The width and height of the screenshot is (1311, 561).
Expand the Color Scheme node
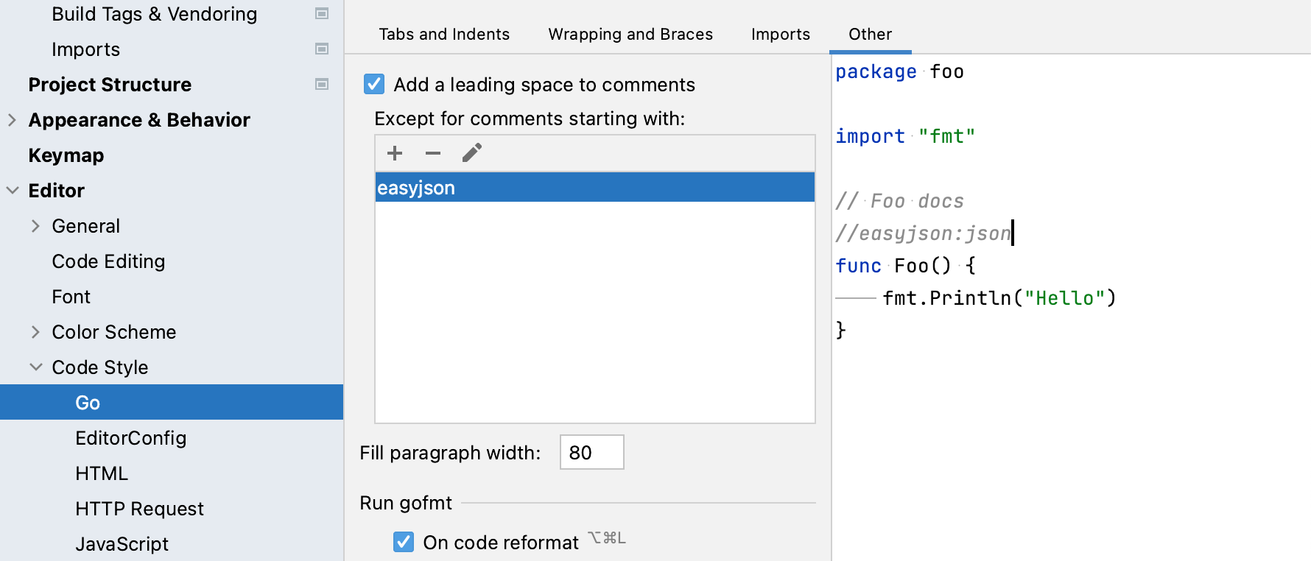click(35, 332)
